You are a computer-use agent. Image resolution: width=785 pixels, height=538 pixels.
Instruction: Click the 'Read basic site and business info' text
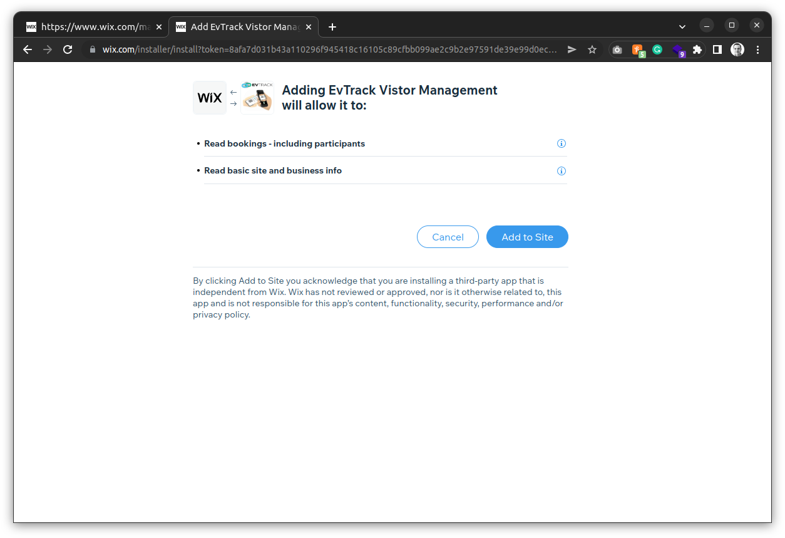click(x=273, y=170)
